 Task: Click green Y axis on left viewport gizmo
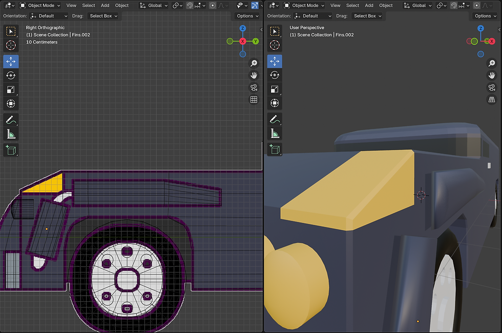click(x=255, y=41)
